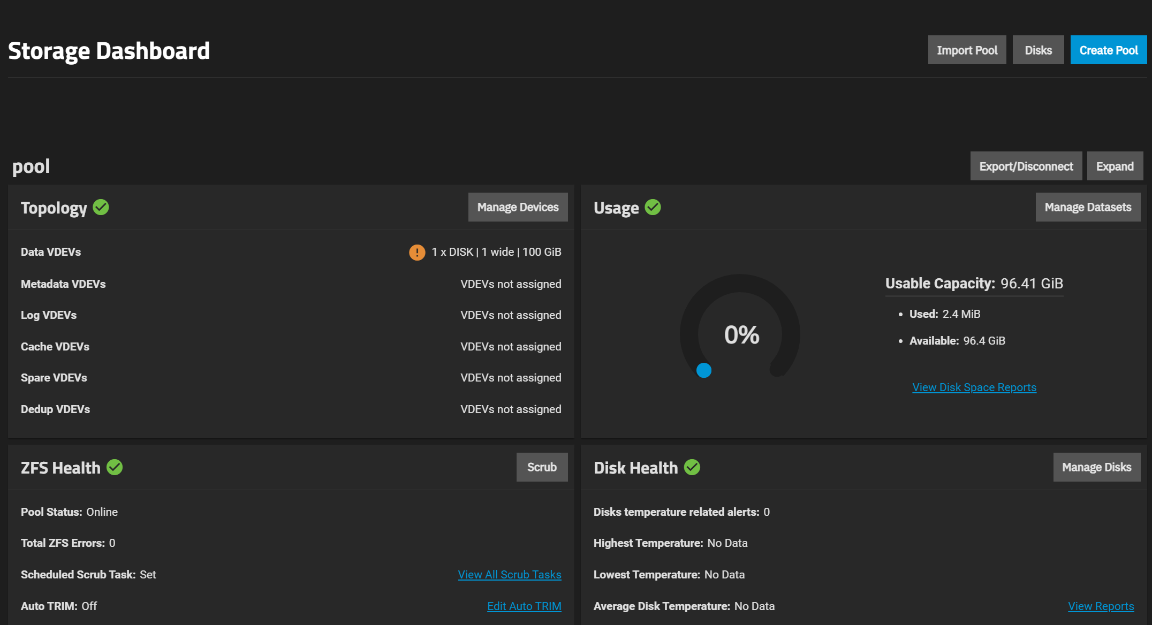
Task: Click the Disk Health green checkmark icon
Action: point(692,467)
